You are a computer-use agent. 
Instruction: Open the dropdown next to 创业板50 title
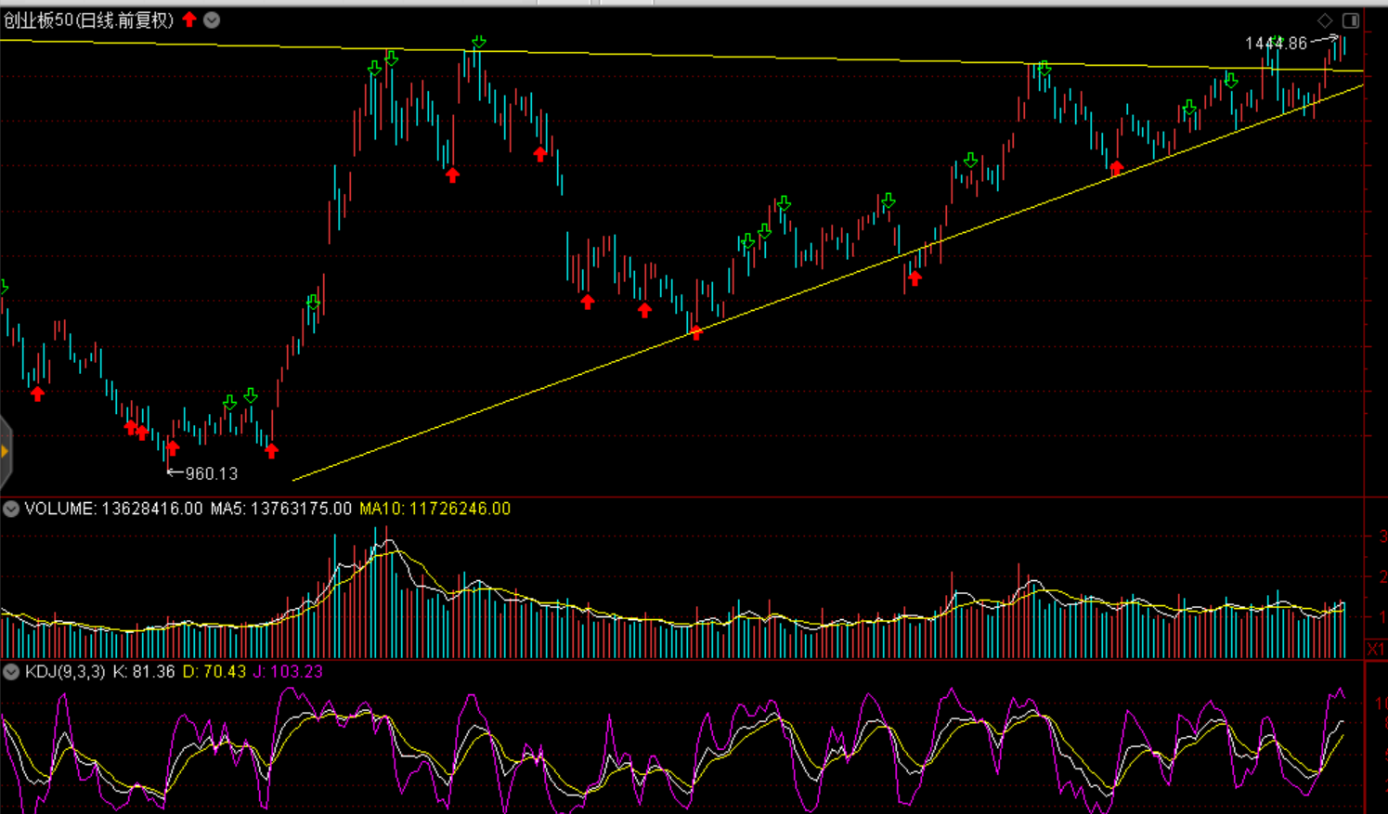[x=212, y=19]
